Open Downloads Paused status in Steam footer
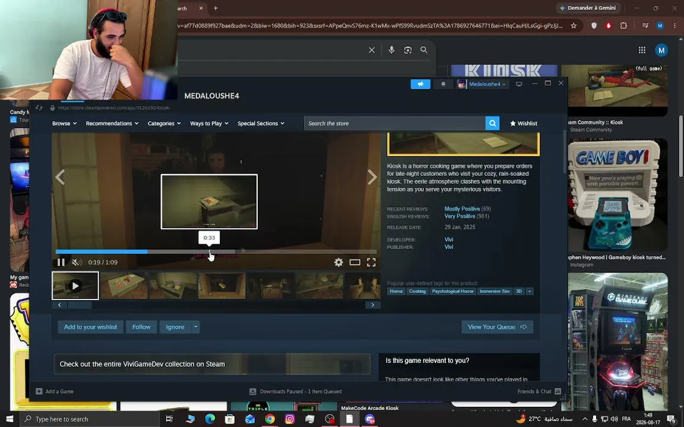Viewport: 684px width, 427px height. (295, 391)
